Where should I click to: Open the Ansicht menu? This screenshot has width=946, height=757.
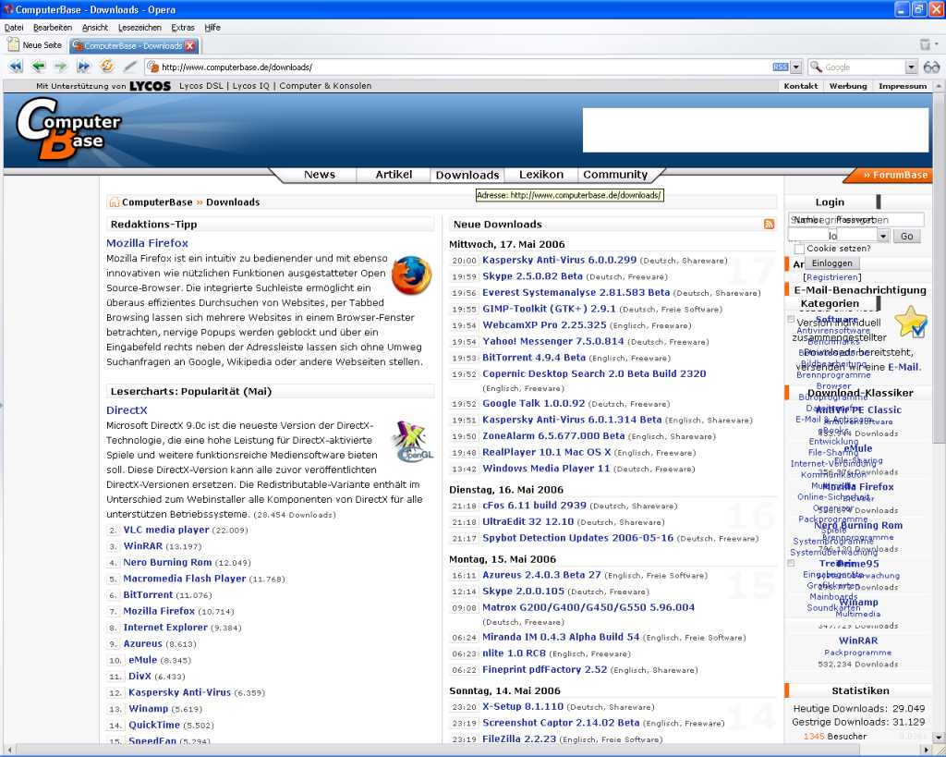point(95,28)
